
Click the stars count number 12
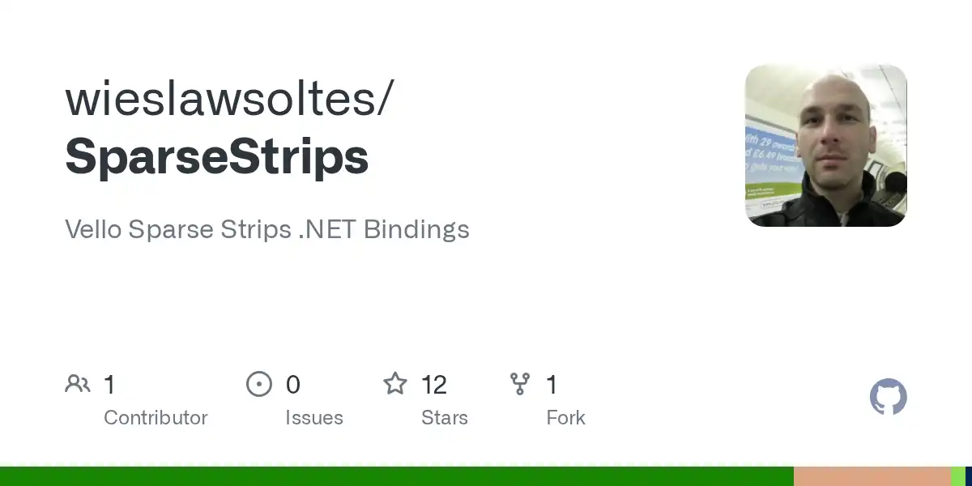(x=434, y=385)
